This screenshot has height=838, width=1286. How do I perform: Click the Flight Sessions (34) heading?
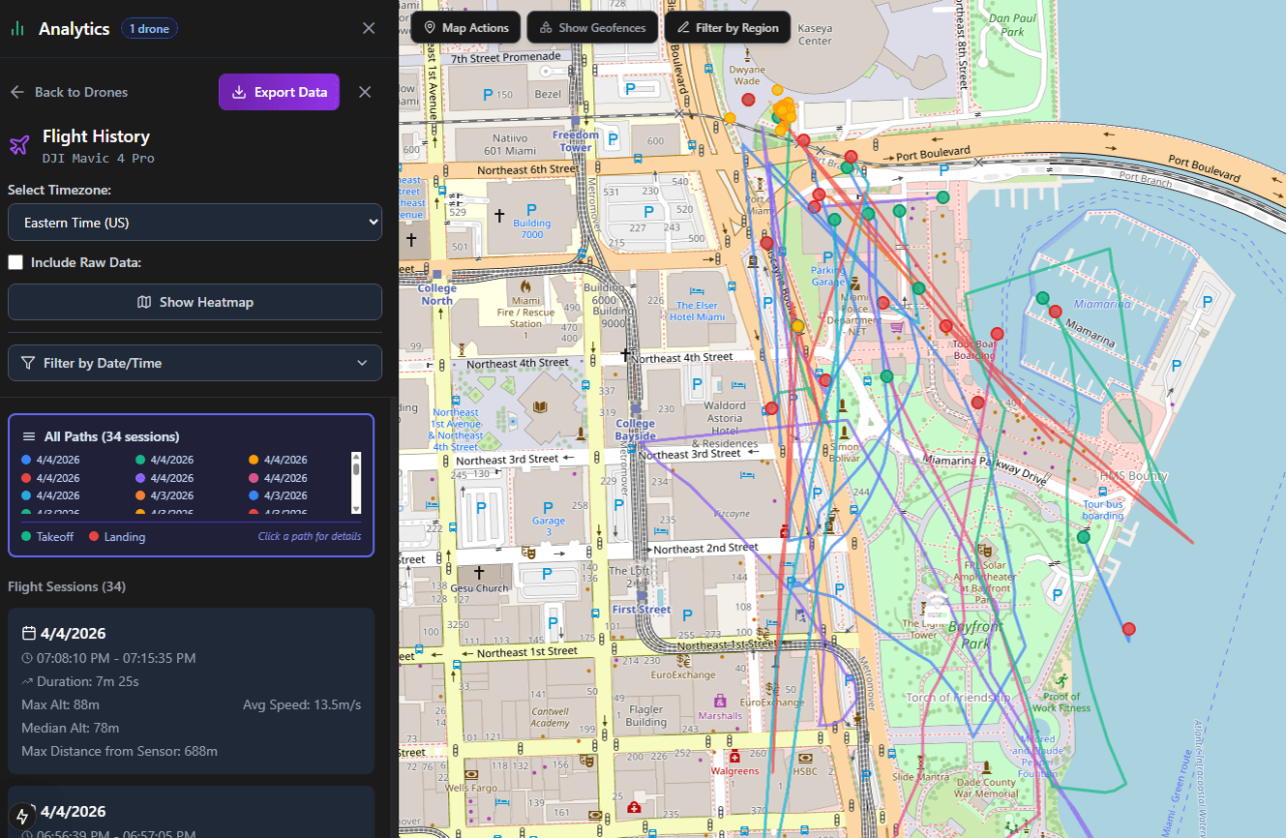(x=67, y=586)
